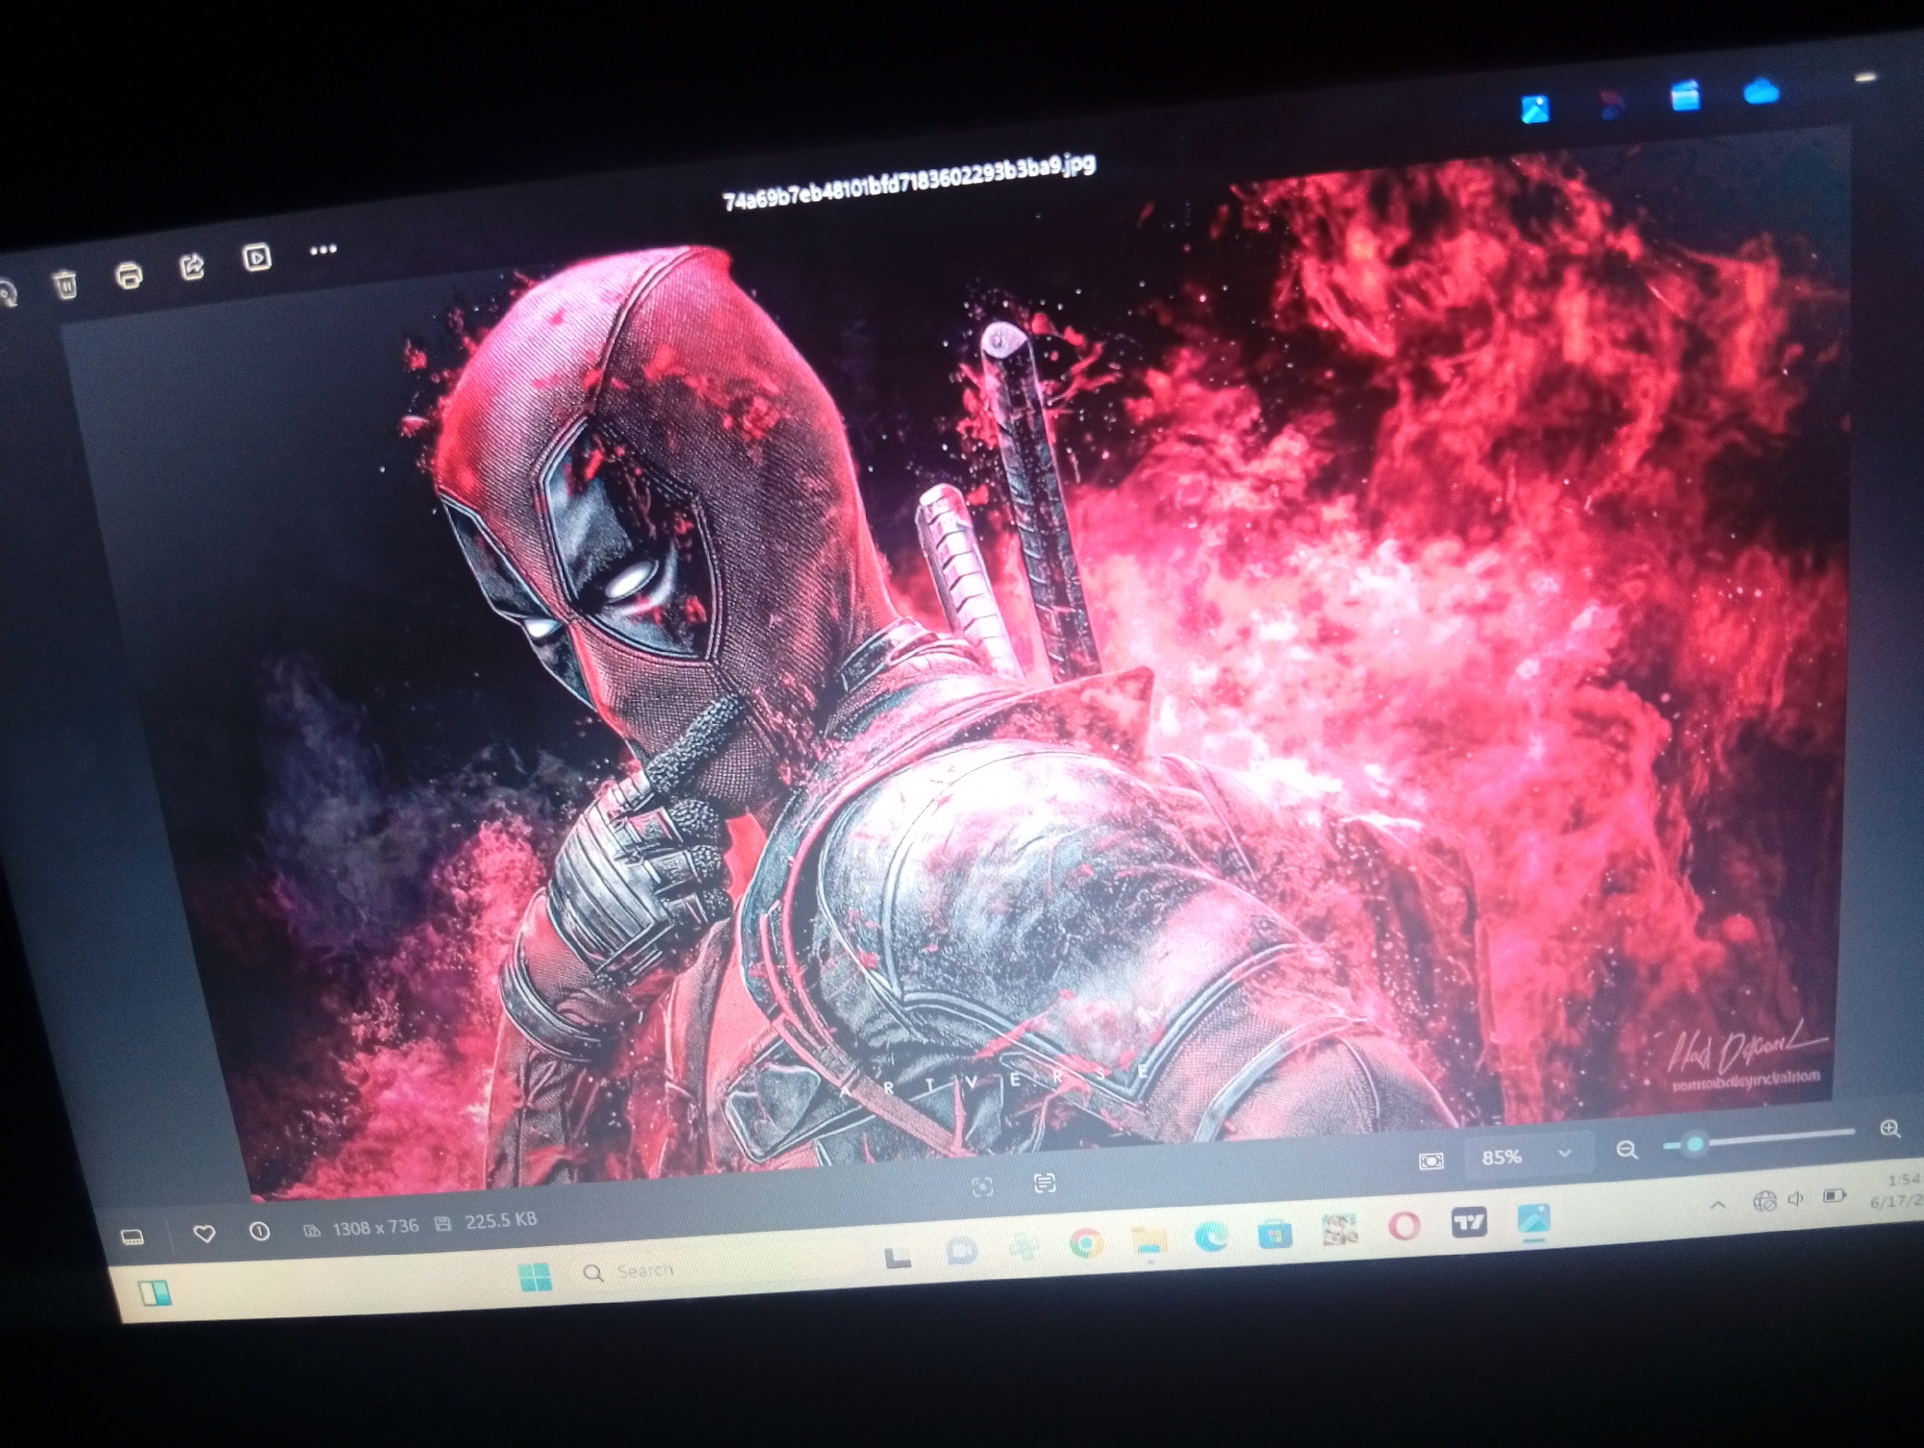Rotate the image with the rotate icon
Viewport: 1924px width, 1448px height.
point(8,293)
